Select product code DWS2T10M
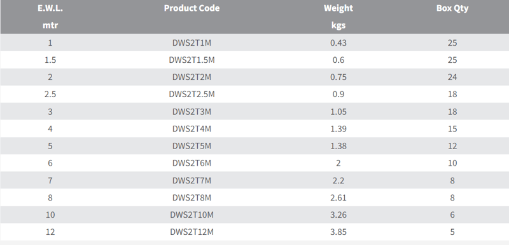The height and width of the screenshot is (245, 509). coord(192,215)
